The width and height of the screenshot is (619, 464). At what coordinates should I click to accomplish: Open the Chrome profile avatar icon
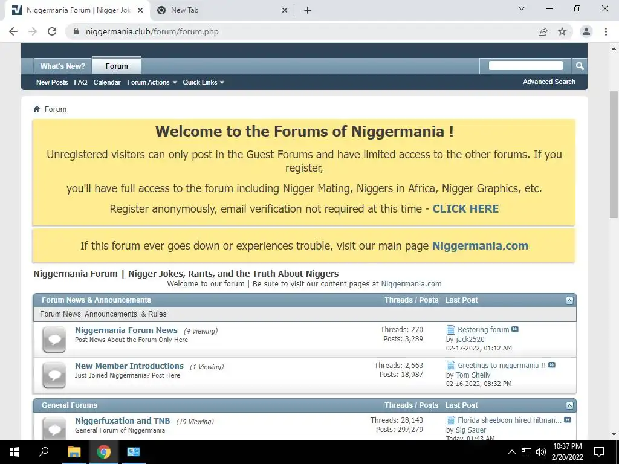pyautogui.click(x=586, y=31)
